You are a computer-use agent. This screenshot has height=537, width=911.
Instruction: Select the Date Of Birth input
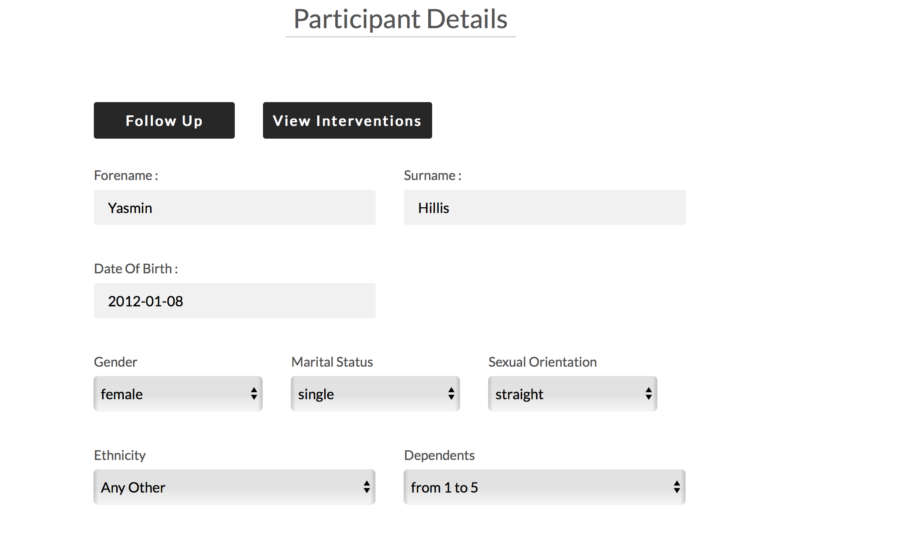tap(234, 301)
